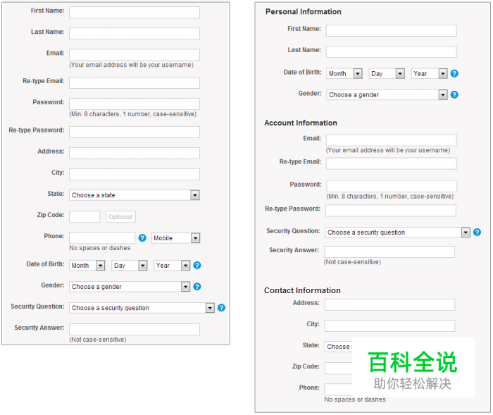The height and width of the screenshot is (415, 493).
Task: Open the left form's Choose a security question dropdown
Action: 142,308
